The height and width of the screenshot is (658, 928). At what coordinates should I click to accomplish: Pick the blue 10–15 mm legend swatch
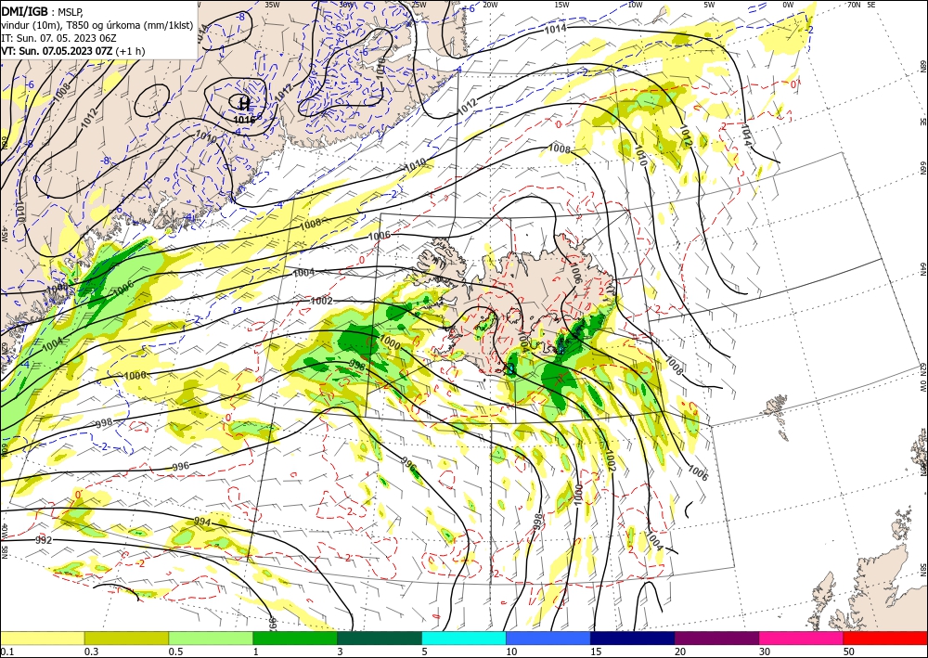pos(548,638)
